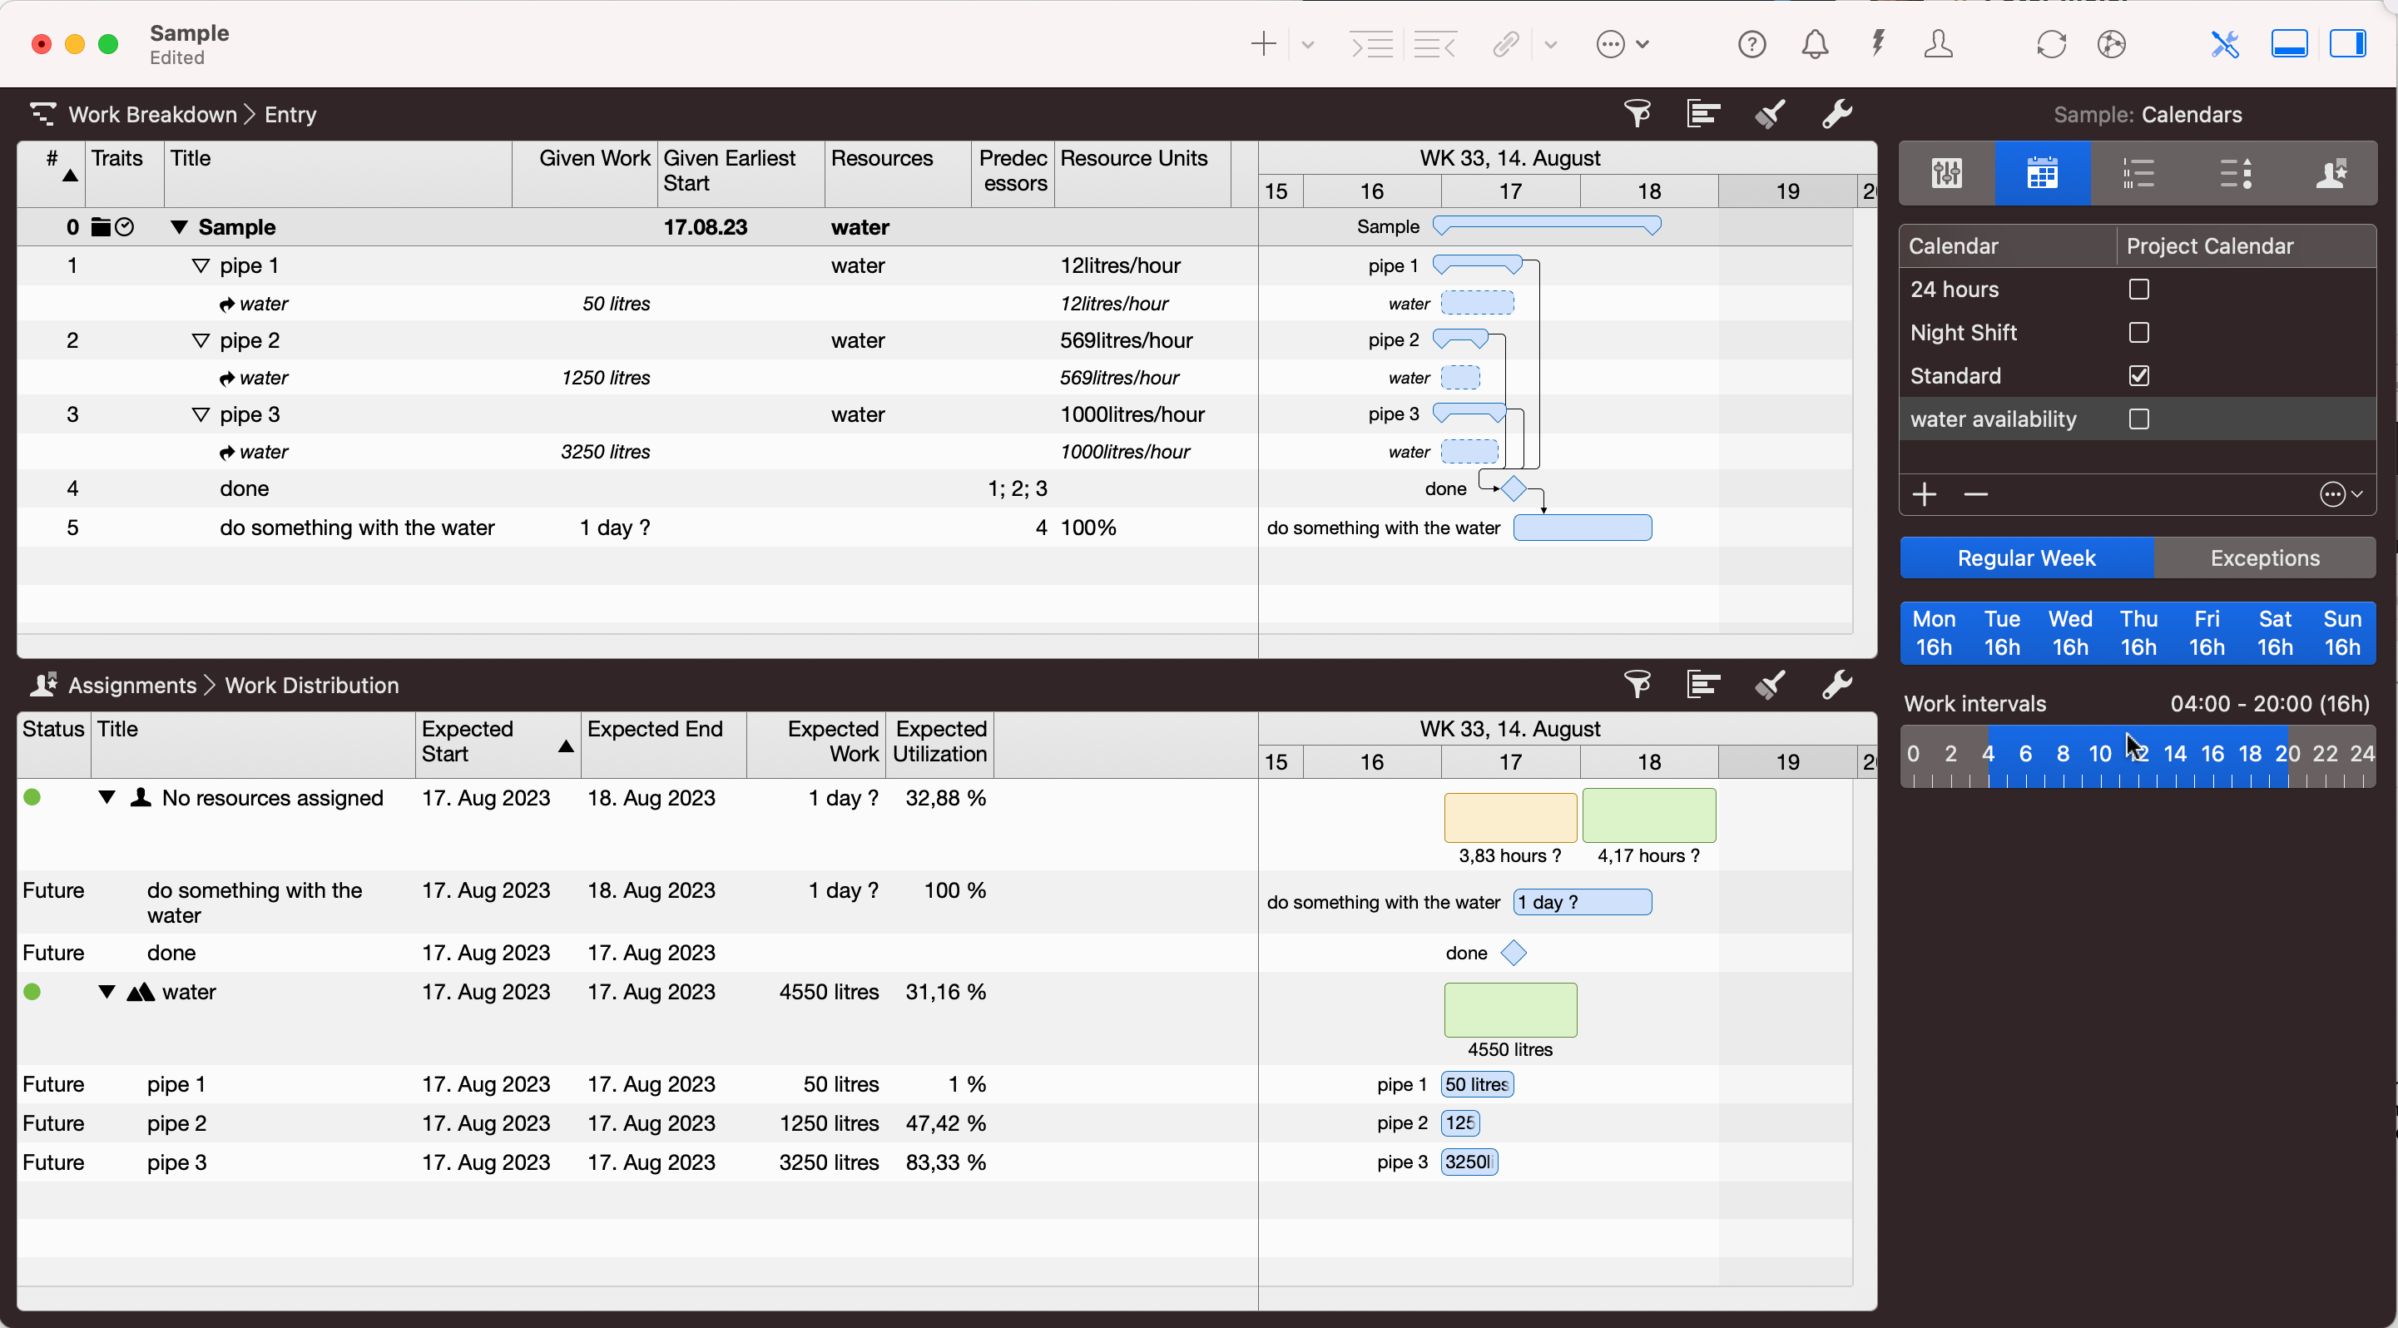
Task: Click the aperture publish icon
Action: pyautogui.click(x=2111, y=44)
